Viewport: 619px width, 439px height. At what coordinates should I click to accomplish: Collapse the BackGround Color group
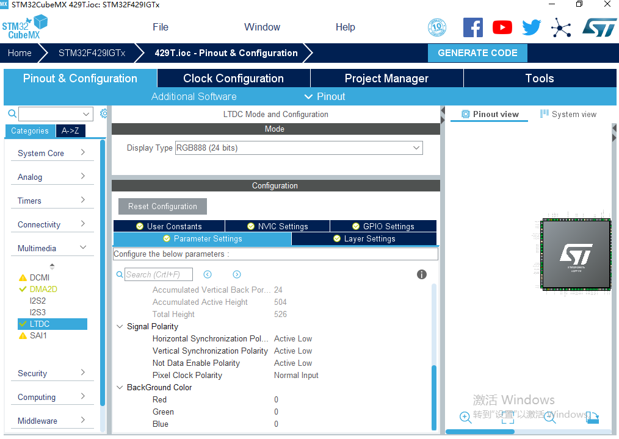click(x=120, y=388)
